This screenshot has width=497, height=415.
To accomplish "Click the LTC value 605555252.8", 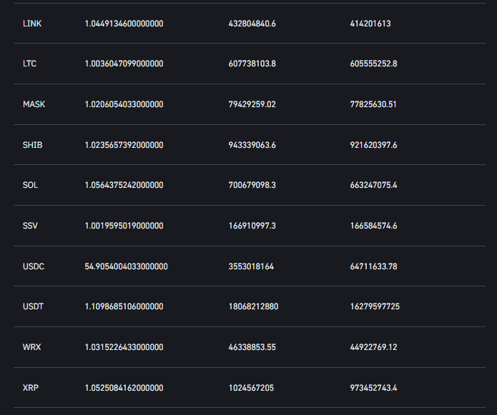I will (373, 64).
